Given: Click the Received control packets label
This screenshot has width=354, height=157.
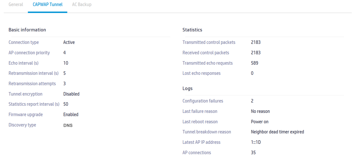Looking at the screenshot, I should pos(206,53).
